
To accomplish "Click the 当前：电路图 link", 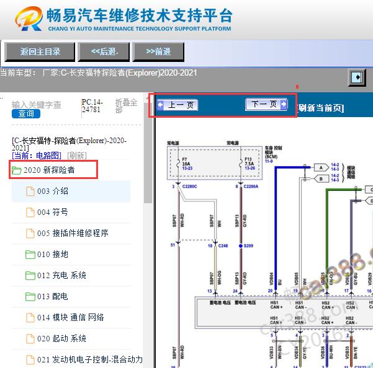I will click(x=37, y=156).
